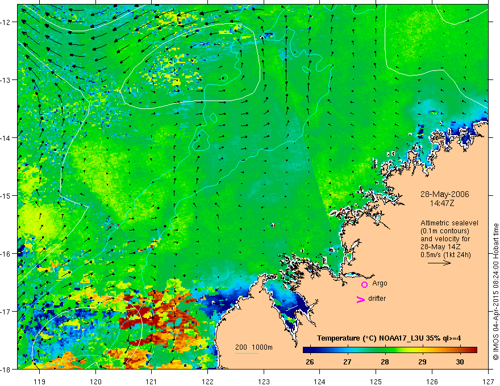500x386 pixels.
Task: Click the longitude axis label 119
Action: click(40, 381)
